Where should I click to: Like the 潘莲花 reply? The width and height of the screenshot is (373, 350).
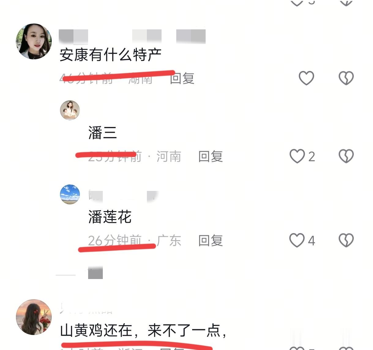[297, 240]
